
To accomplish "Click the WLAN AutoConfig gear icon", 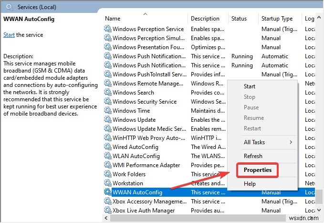I will pyautogui.click(x=108, y=156).
